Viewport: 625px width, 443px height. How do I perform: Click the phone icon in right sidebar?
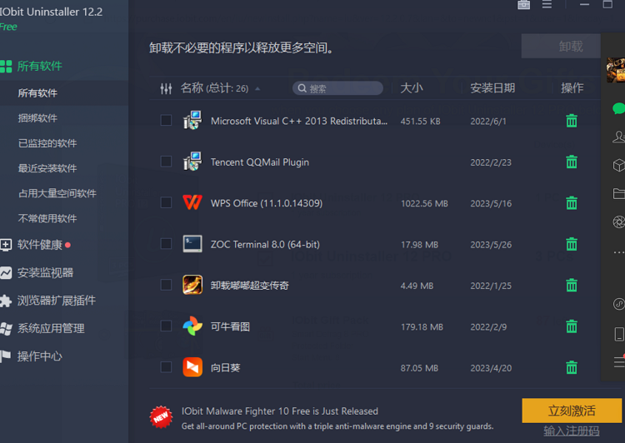click(619, 334)
